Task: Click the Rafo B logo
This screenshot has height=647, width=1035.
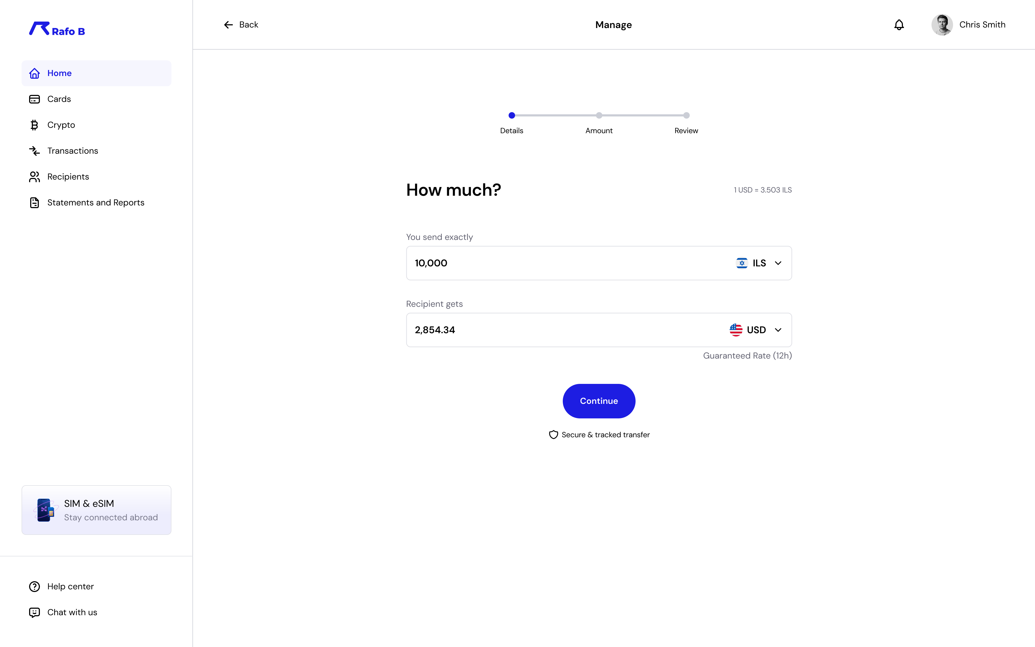Action: (57, 29)
